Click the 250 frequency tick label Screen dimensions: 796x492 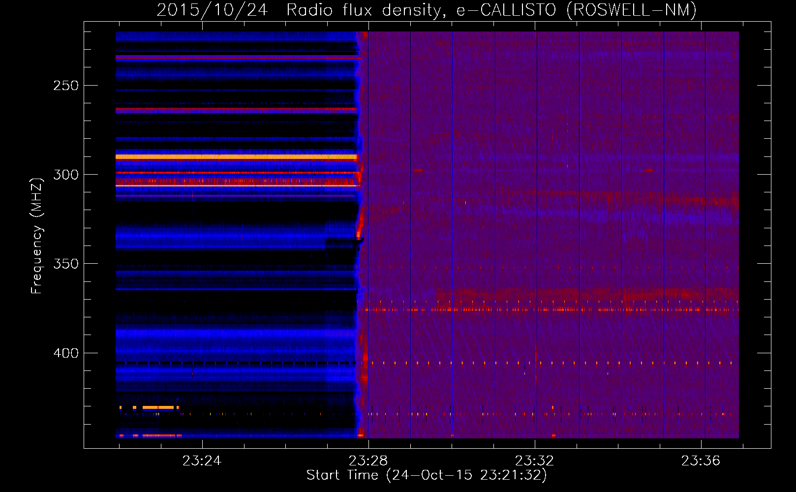[66, 86]
